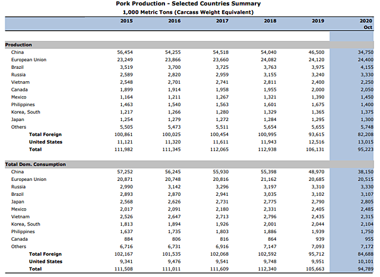Screen dimensions: 380x277
Task: Click production Total Foreign value 82,208
Action: tap(366, 135)
